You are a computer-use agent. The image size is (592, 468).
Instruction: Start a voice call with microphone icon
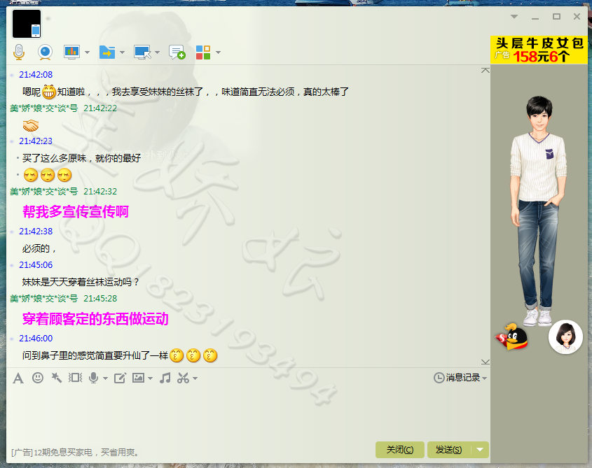coord(19,52)
